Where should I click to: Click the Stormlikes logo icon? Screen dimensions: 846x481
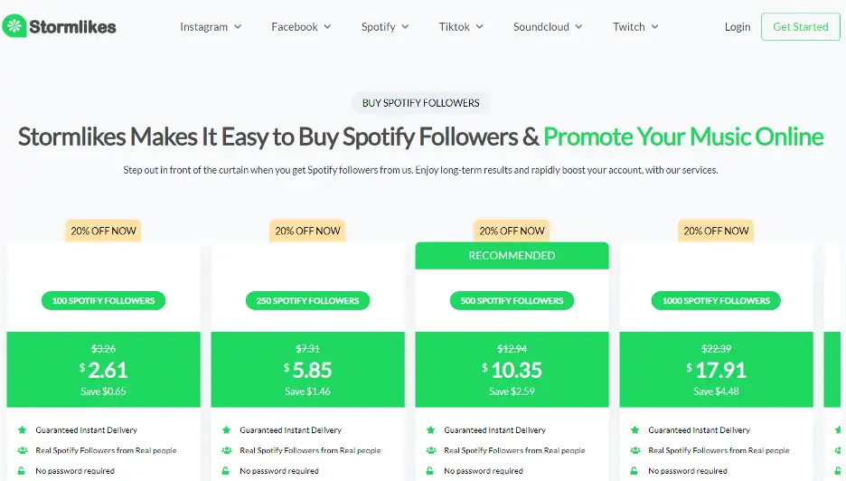tap(15, 26)
